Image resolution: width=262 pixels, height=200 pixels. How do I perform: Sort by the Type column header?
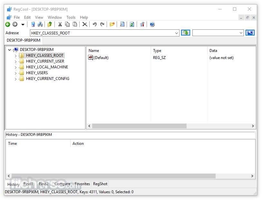pos(179,51)
